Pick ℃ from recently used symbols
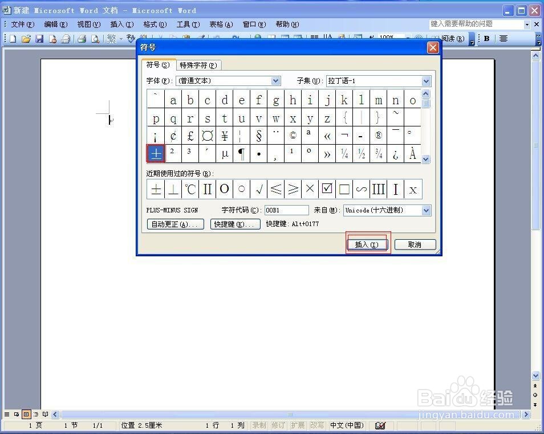Viewport: 544px width, 434px height. (x=190, y=189)
